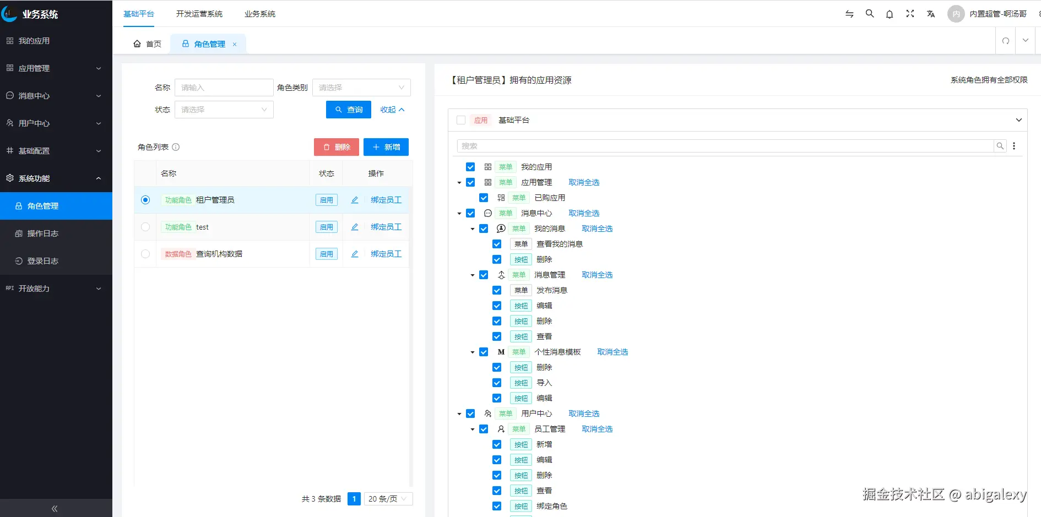Focus the 名称 input field

point(224,88)
